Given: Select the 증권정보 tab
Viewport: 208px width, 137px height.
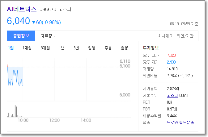Looking at the screenshot, I should point(21,36).
